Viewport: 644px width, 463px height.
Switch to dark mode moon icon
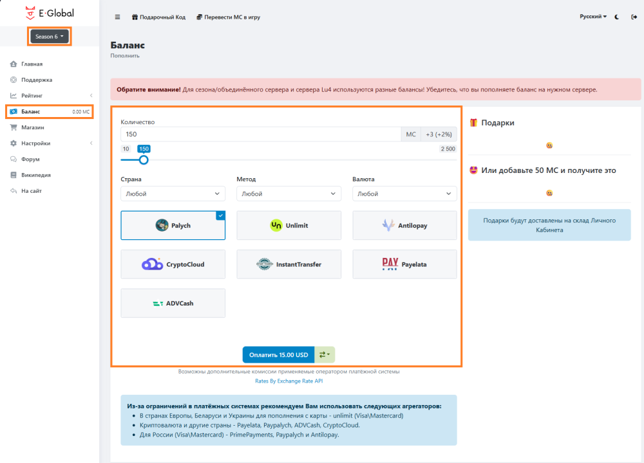pos(617,17)
